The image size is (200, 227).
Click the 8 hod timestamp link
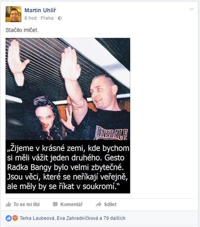tap(30, 18)
